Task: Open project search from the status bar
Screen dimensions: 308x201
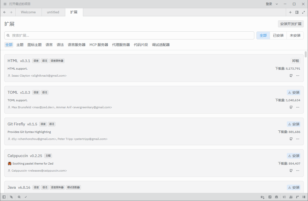Action: (19, 197)
